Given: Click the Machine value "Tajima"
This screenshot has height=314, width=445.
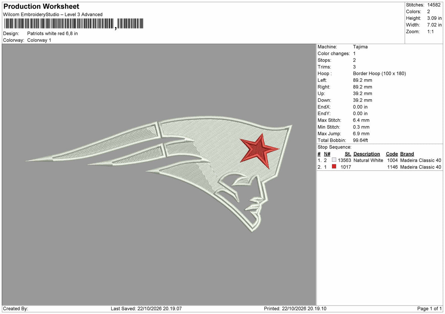Looking at the screenshot, I should [360, 47].
